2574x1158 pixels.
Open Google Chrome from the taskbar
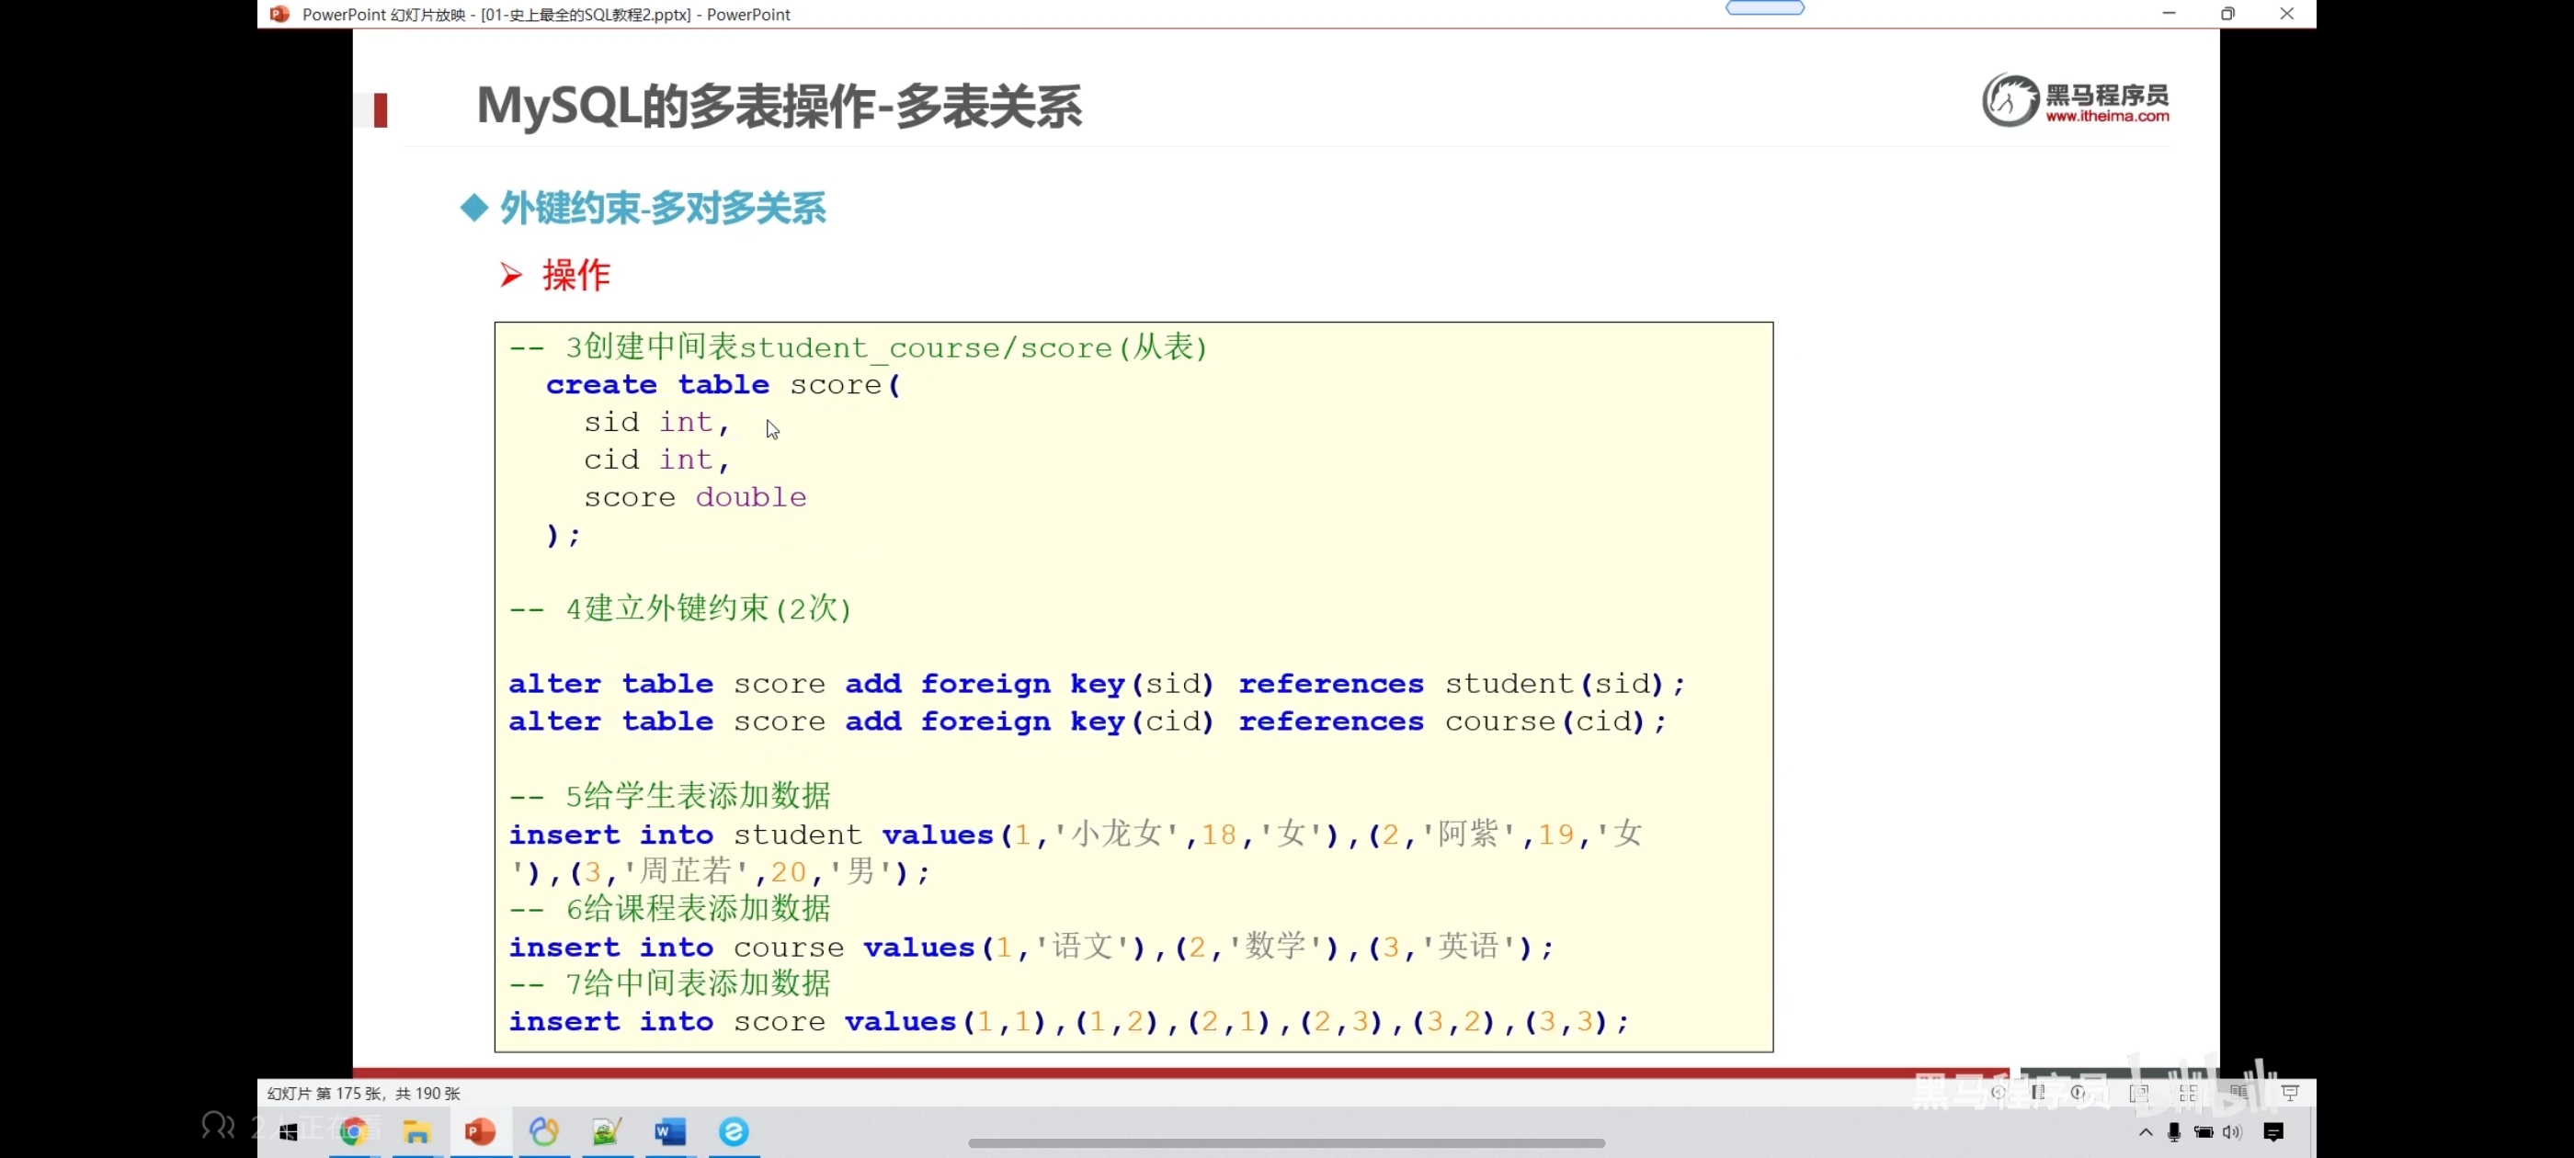coord(353,1131)
